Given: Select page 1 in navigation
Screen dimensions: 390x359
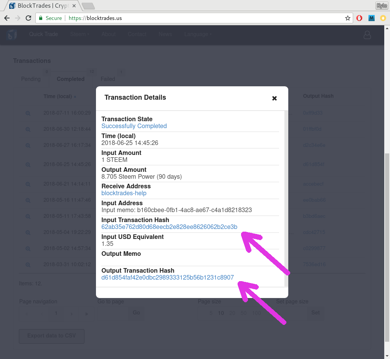Looking at the screenshot, I should click(x=56, y=313).
